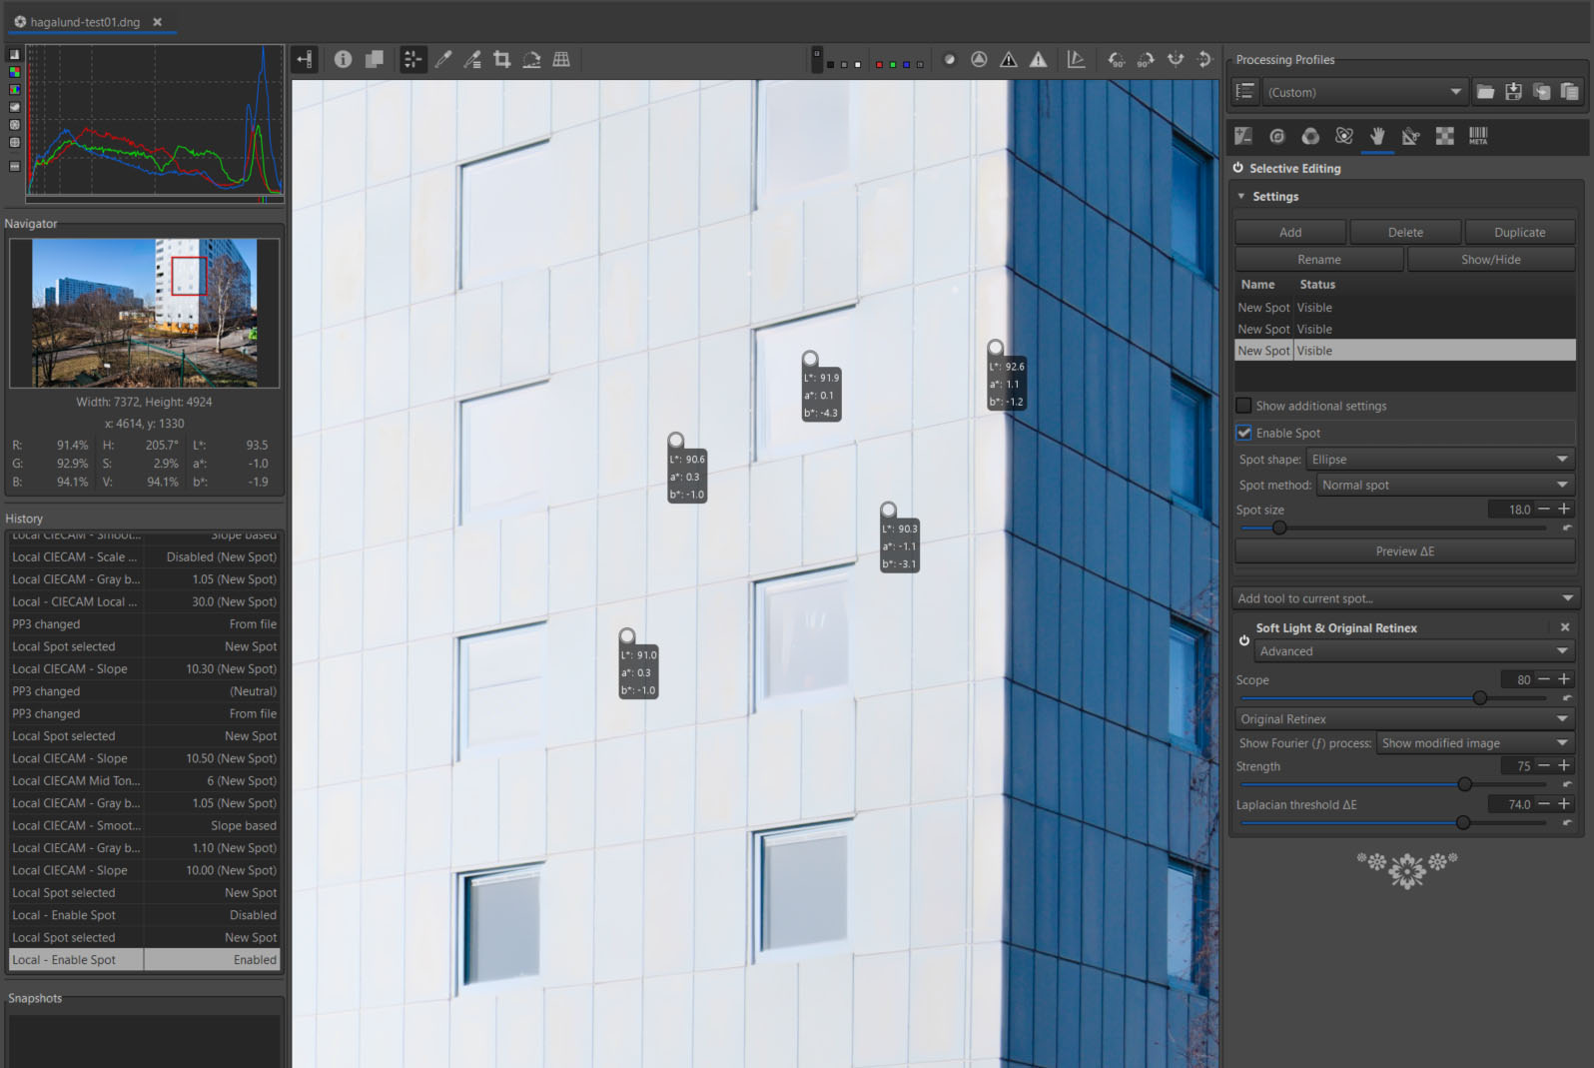This screenshot has width=1594, height=1068.
Task: Toggle the Enable Spot checkbox
Action: pos(1243,433)
